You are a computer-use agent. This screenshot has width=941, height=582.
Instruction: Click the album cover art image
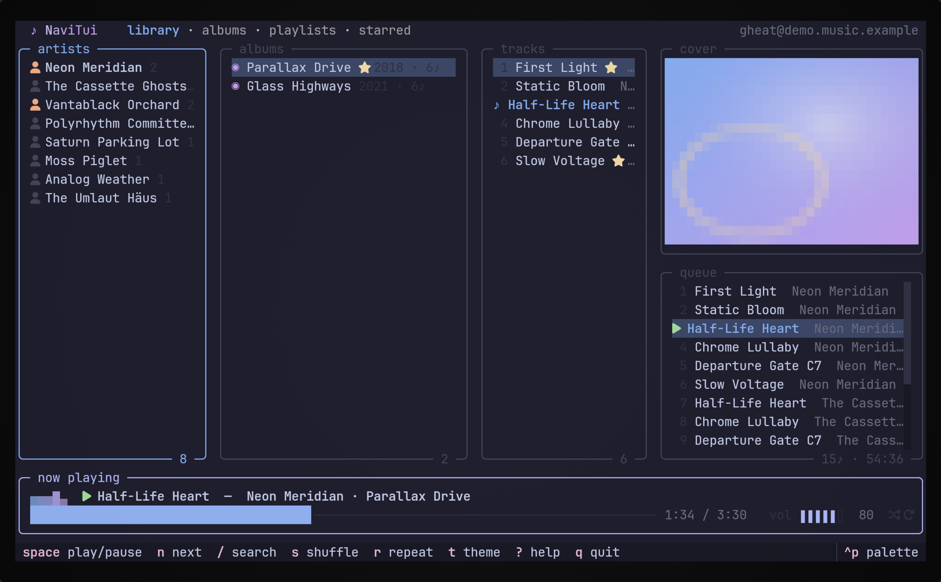[791, 151]
